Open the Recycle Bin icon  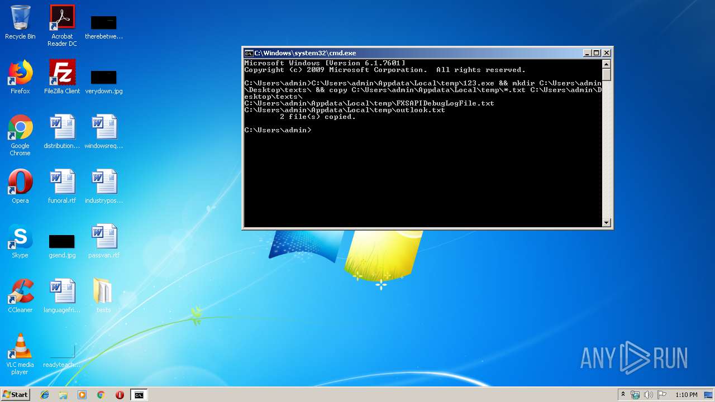pos(20,22)
